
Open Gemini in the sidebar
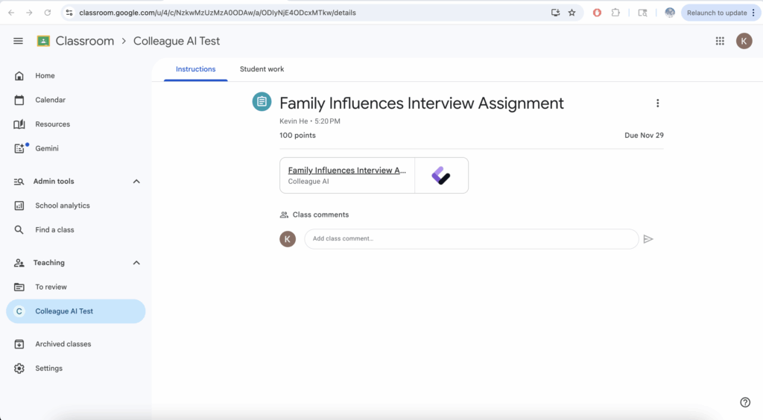click(x=46, y=148)
